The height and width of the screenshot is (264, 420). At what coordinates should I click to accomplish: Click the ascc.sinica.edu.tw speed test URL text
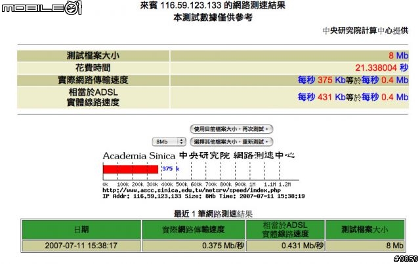coord(192,190)
